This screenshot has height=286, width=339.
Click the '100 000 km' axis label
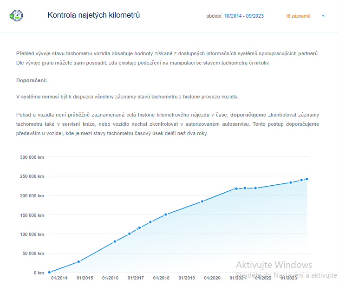(x=32, y=234)
